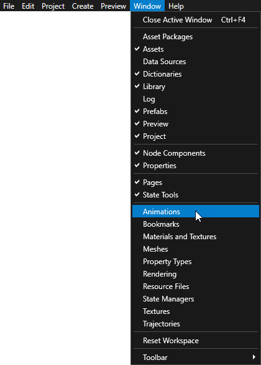Open the Trajectories window
Viewport: 261px width, 365px height.
pos(196,323)
